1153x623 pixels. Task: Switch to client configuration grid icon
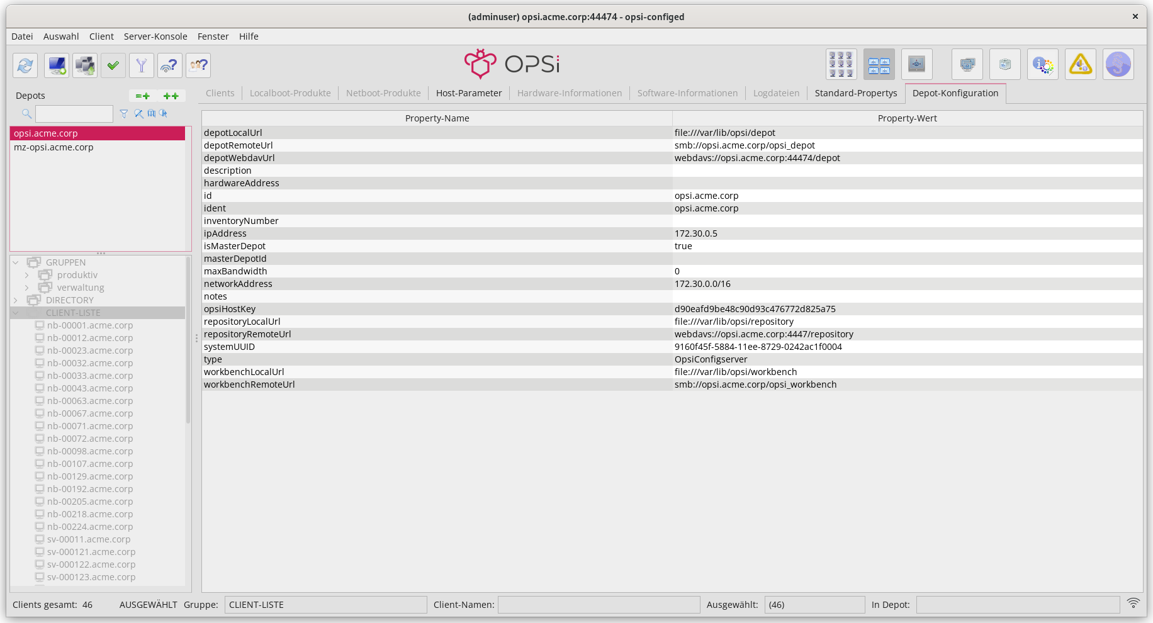point(841,64)
